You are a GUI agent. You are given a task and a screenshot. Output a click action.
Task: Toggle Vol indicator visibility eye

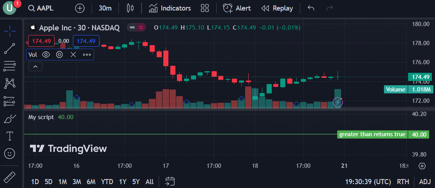(x=46, y=54)
